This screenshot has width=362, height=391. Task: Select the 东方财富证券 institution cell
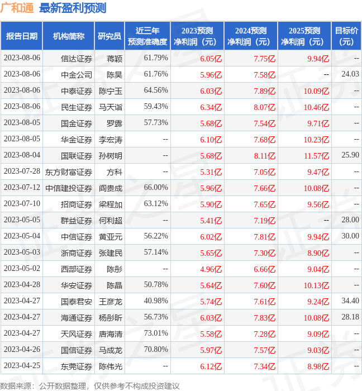point(69,172)
